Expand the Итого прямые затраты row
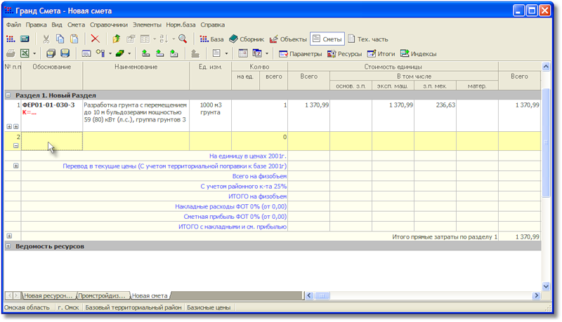Screen dimensions: 562x322 point(9,236)
